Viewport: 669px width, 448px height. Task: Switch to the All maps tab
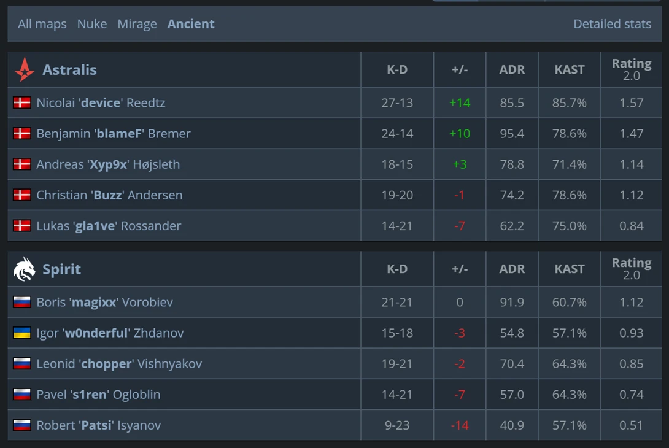coord(42,24)
